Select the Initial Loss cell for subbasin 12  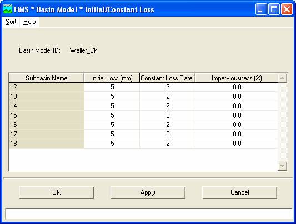pos(112,87)
